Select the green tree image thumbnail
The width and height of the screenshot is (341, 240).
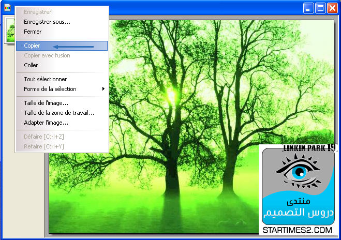pyautogui.click(x=9, y=30)
